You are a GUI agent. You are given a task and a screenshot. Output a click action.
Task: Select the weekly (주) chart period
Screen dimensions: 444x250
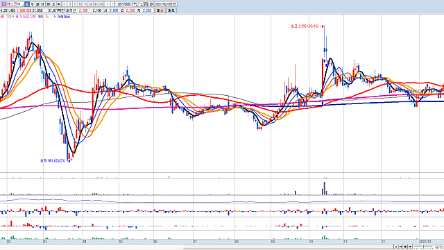click(x=33, y=4)
